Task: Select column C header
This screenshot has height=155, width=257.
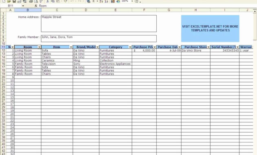Action: [57, 10]
